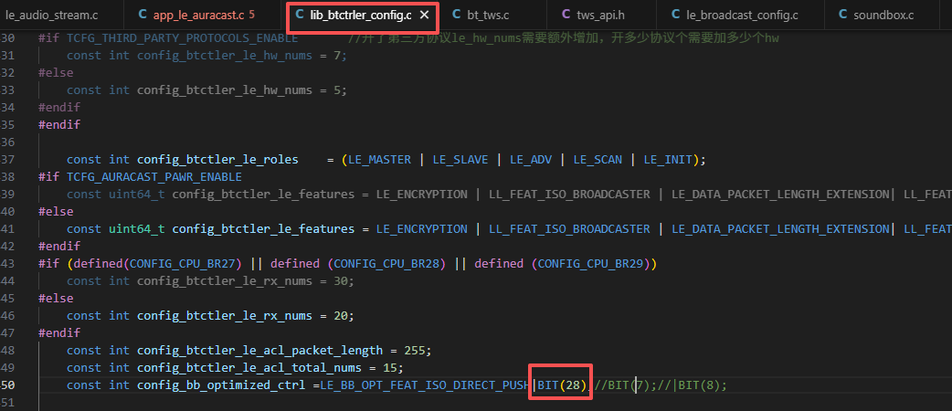The height and width of the screenshot is (411, 952).
Task: Click config_btctler_le_hw_nums on line 33
Action: (225, 90)
